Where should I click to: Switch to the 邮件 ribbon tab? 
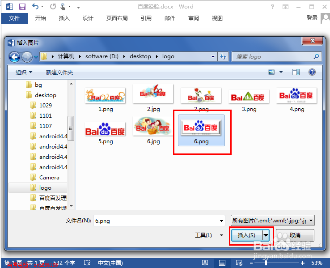tap(170, 18)
